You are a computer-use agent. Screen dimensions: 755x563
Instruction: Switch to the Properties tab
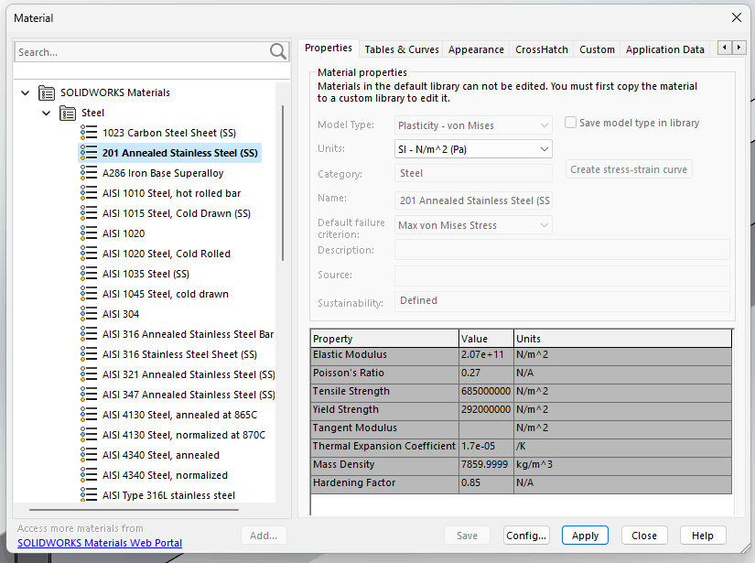click(x=329, y=49)
